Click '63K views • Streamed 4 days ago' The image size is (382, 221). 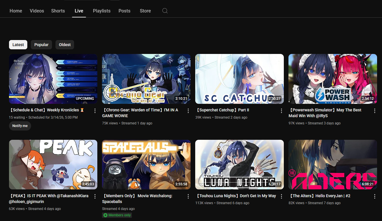[x=35, y=209]
